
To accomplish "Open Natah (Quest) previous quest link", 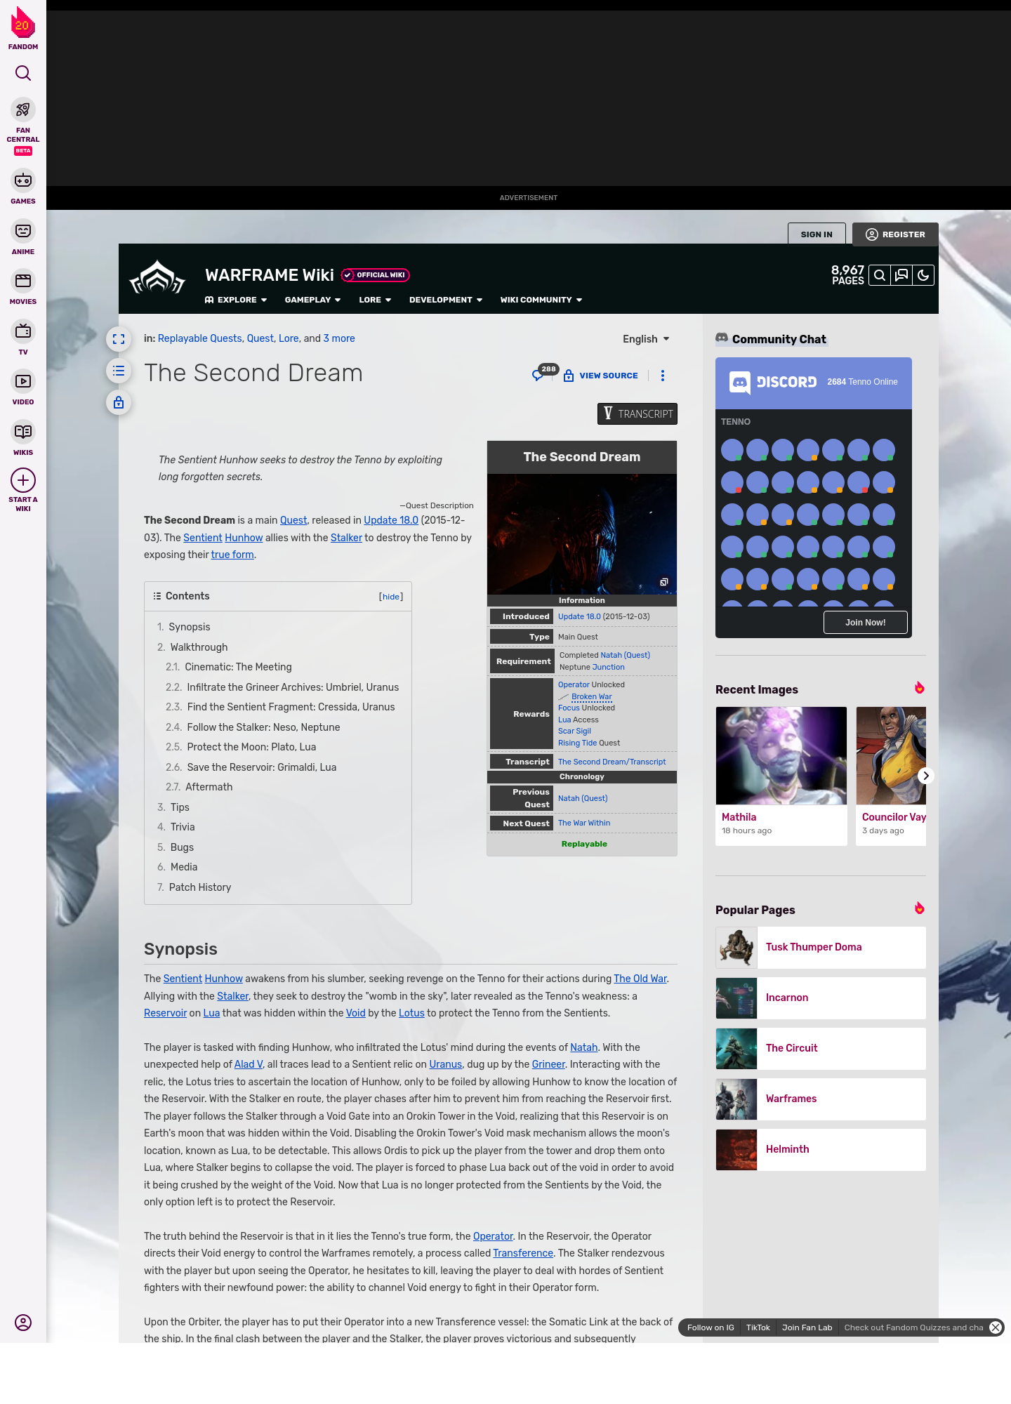I will click(x=583, y=798).
